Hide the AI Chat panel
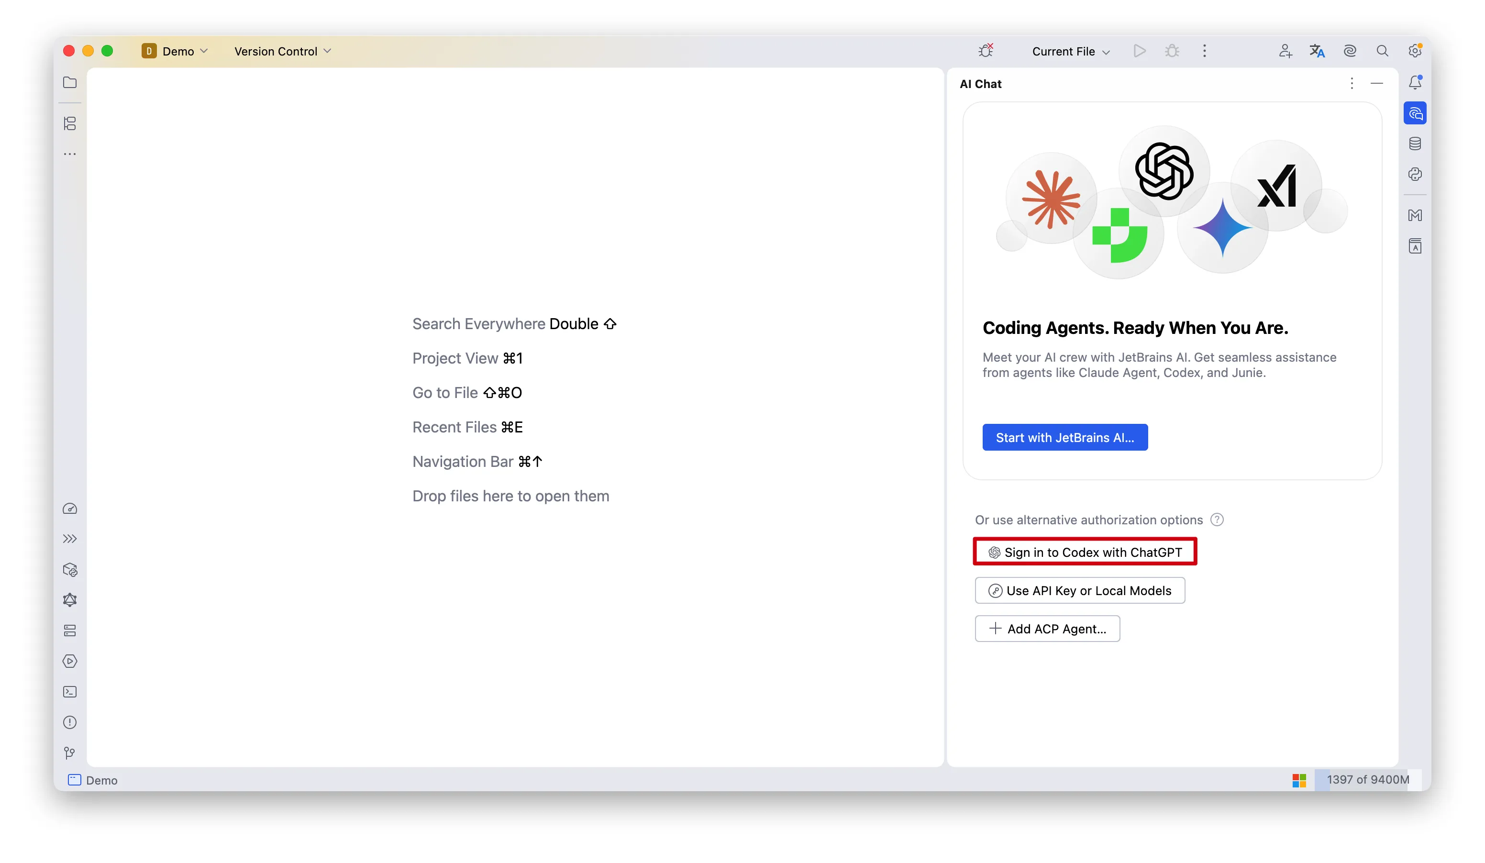 [1376, 84]
